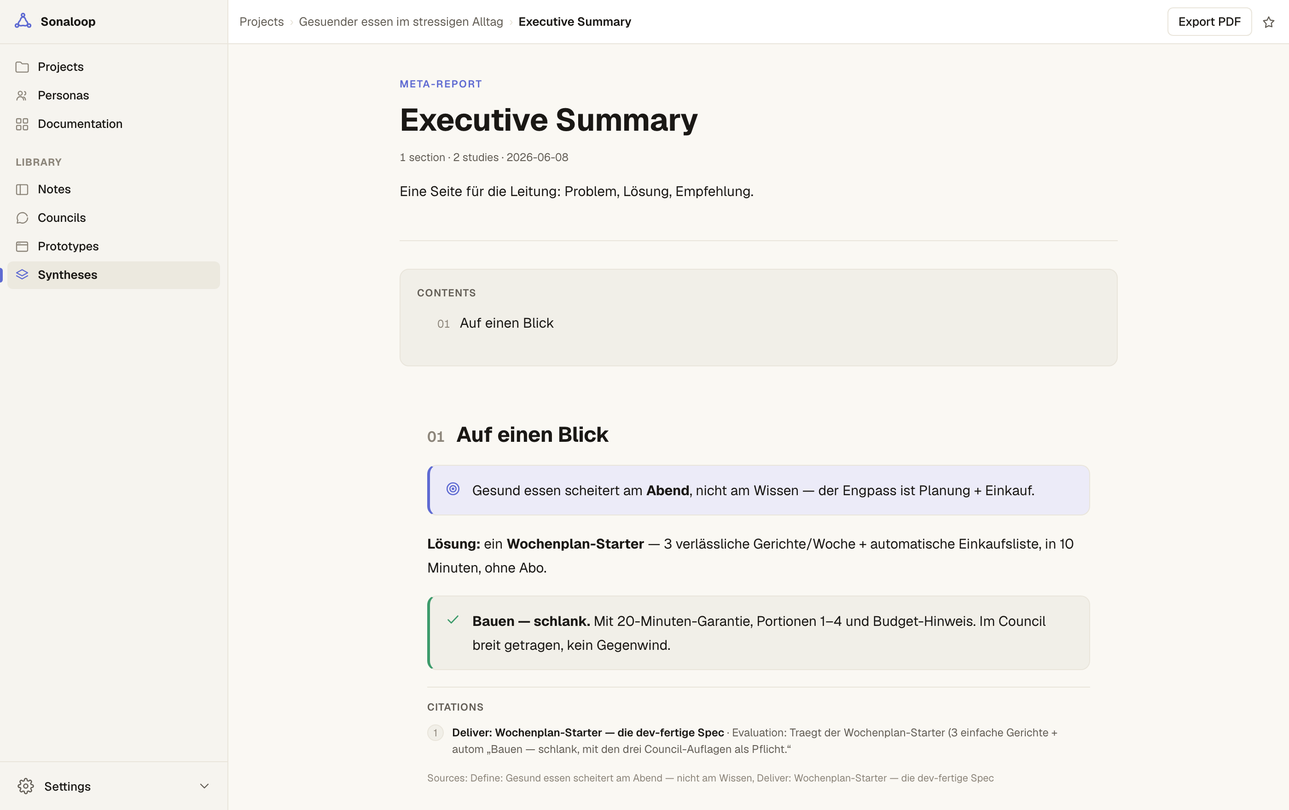Click the Personas people icon
Viewport: 1289px width, 810px height.
tap(22, 95)
